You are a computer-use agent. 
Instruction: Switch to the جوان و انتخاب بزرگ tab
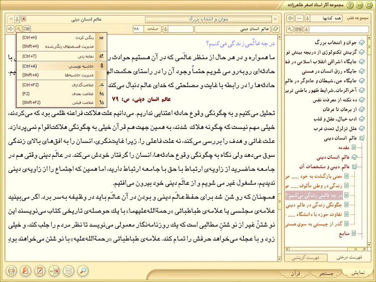coord(209,19)
